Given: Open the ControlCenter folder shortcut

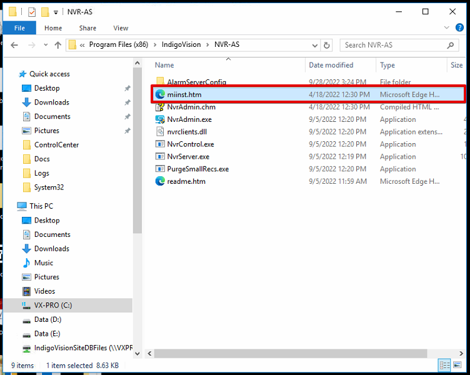Looking at the screenshot, I should tap(56, 145).
